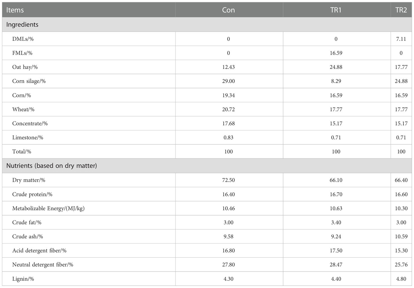Select the Limestone/% Con value 0.83

point(229,138)
